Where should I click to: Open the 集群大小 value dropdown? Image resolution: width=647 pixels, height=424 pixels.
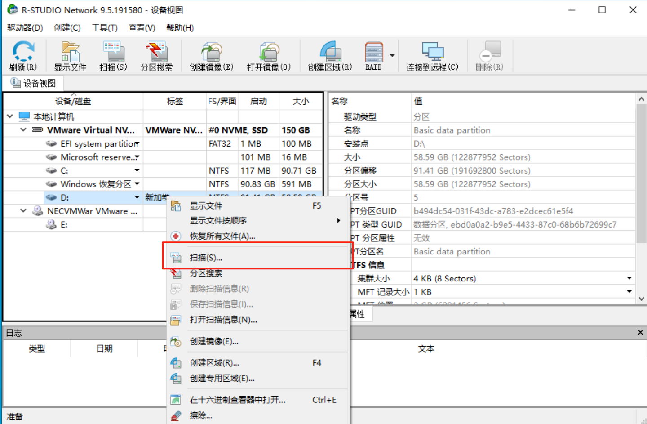click(x=629, y=278)
